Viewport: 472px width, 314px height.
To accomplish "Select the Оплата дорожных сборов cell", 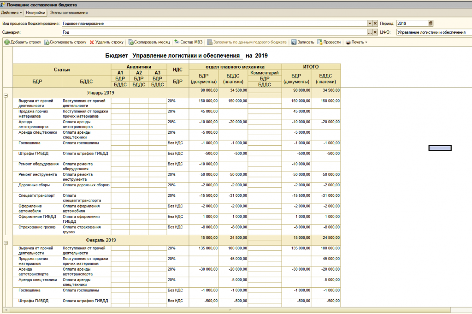I will [86, 187].
